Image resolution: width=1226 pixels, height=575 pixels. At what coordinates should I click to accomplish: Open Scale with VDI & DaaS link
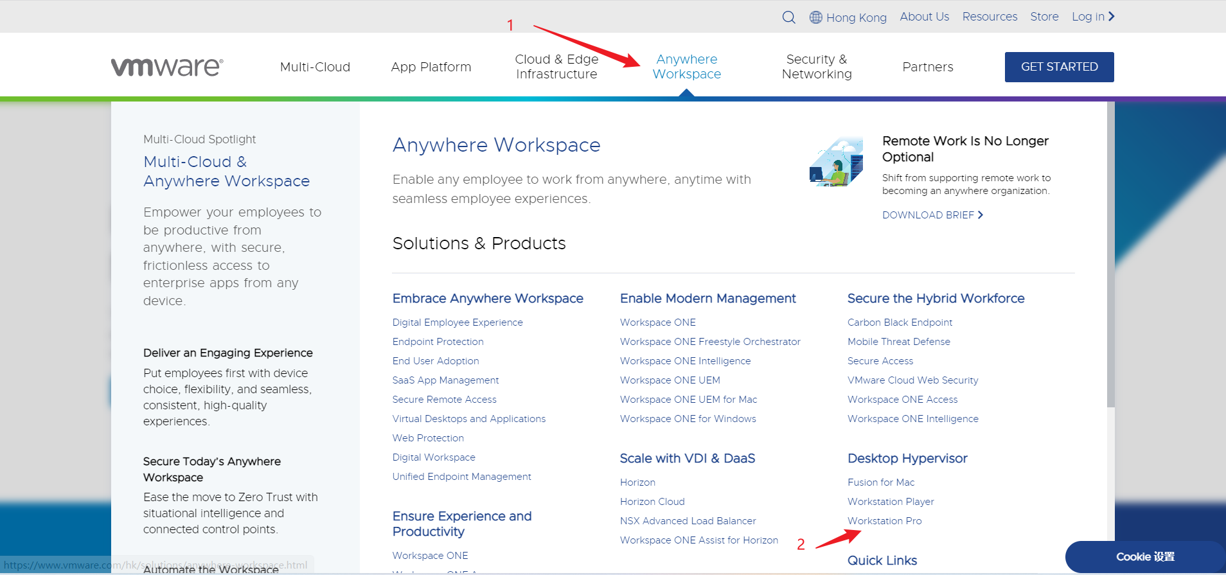(687, 459)
